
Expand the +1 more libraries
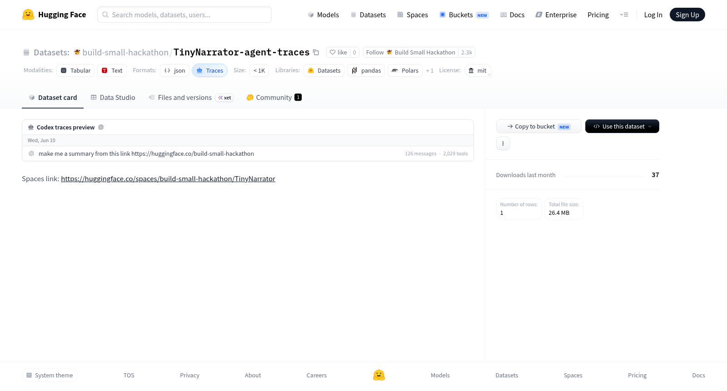(430, 70)
